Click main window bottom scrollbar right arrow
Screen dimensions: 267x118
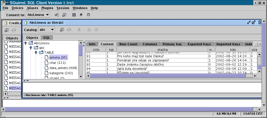pos(259,109)
